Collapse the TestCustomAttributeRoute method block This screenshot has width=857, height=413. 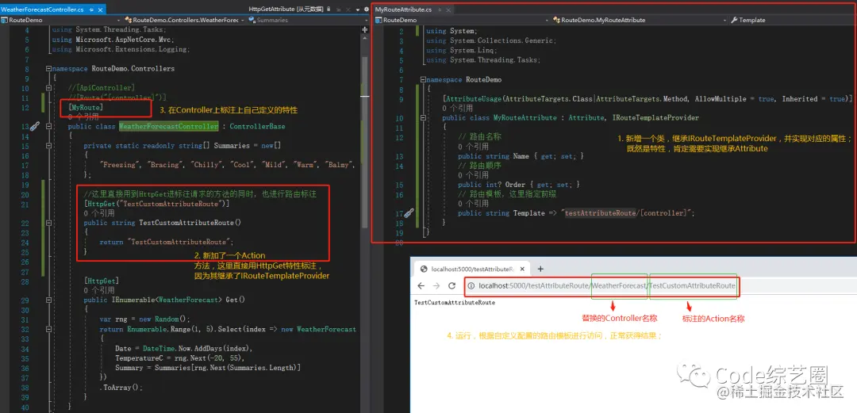tap(48, 222)
